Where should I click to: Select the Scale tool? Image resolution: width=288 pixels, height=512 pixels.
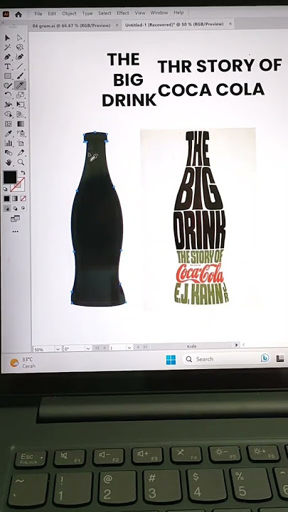click(20, 95)
